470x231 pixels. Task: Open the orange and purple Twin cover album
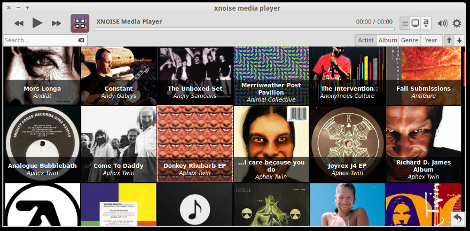tap(424, 204)
